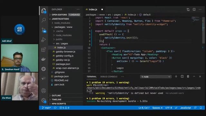Open errors and warnings count in status bar
The width and height of the screenshot is (206, 116).
(64, 108)
